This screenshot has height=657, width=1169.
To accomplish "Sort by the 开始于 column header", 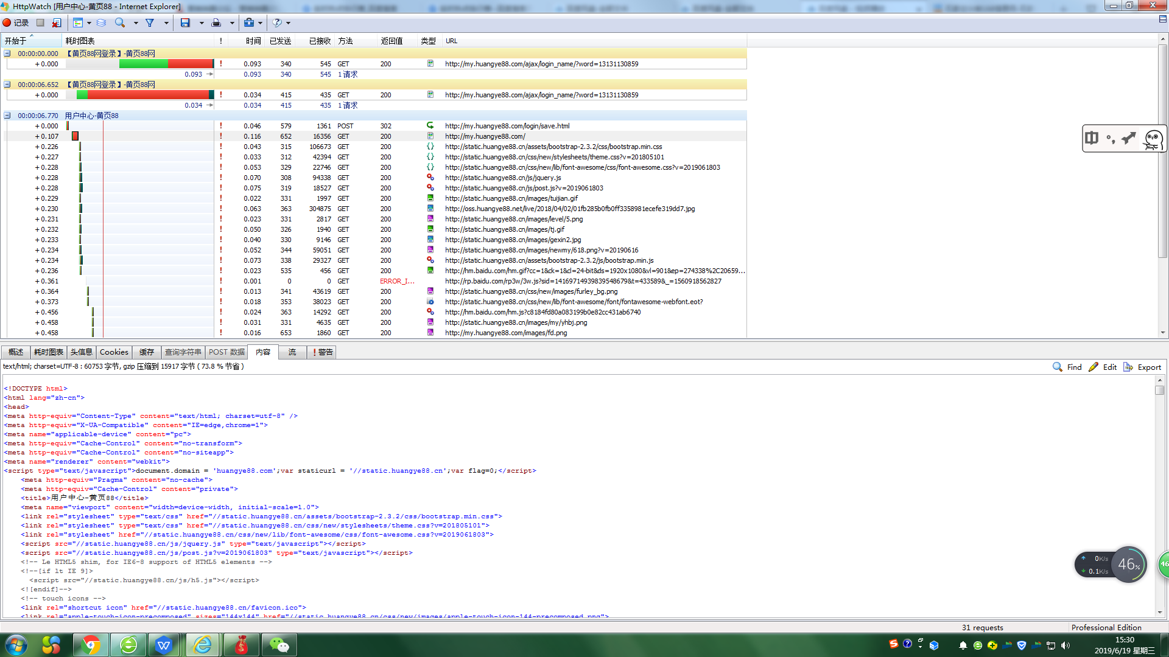I will pos(16,41).
